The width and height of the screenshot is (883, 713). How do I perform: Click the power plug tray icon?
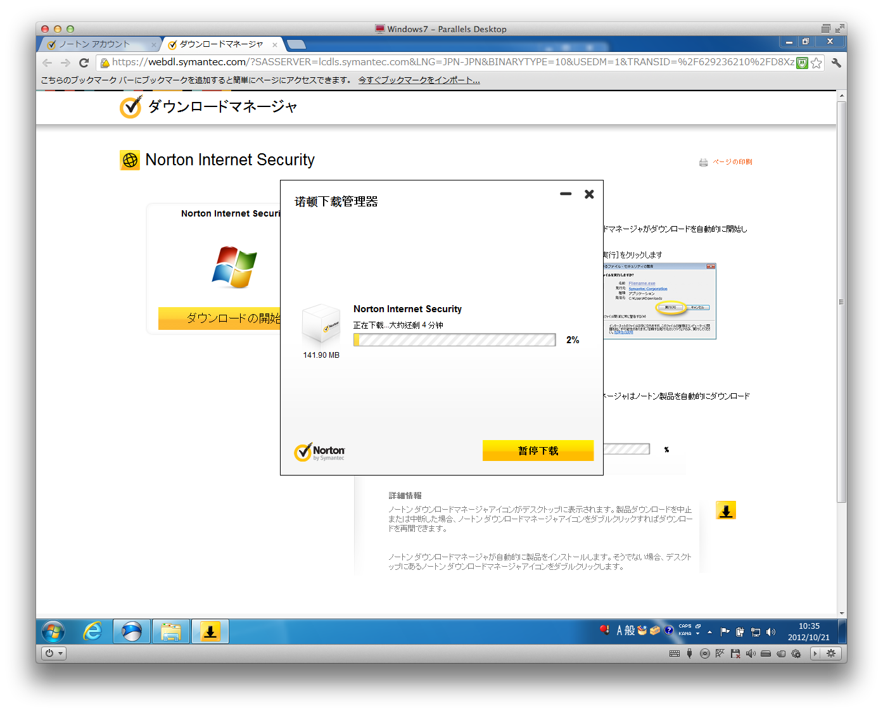[x=740, y=632]
